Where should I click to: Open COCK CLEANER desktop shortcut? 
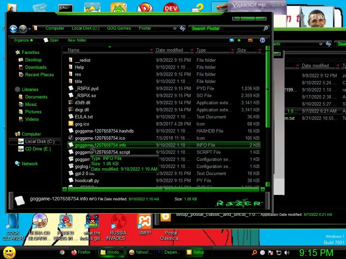pyautogui.click(x=13, y=228)
